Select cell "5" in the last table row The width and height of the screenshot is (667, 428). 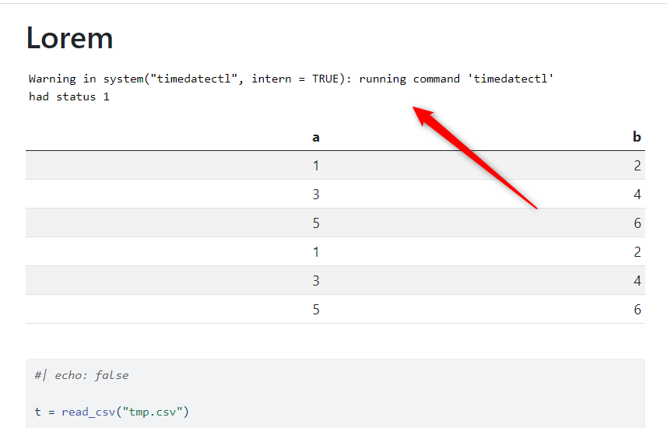(316, 309)
